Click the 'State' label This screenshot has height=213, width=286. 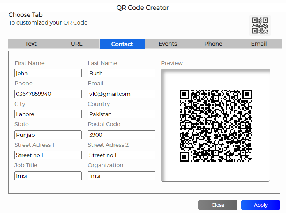tap(21, 124)
